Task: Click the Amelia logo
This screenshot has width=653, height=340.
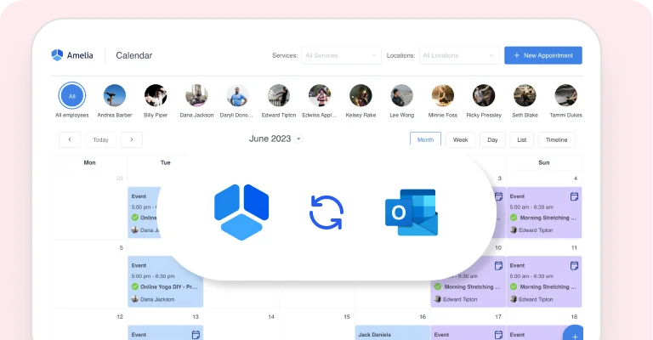Action: 72,55
